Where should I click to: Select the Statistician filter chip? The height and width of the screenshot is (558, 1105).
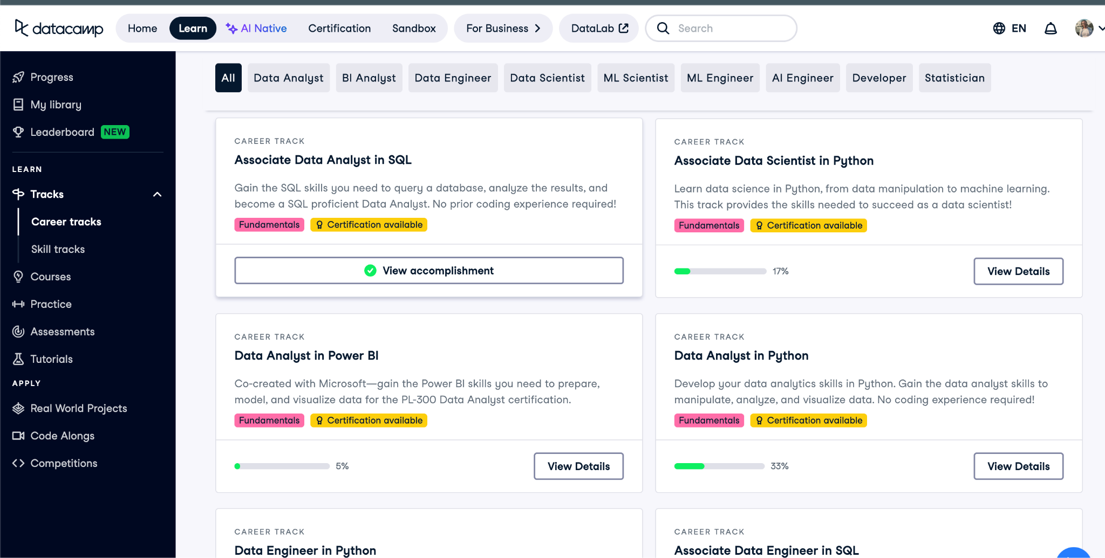(954, 78)
